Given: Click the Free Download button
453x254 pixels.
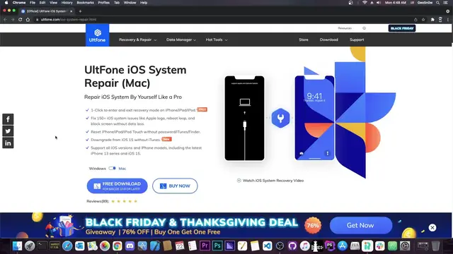Looking at the screenshot, I should pos(117,186).
